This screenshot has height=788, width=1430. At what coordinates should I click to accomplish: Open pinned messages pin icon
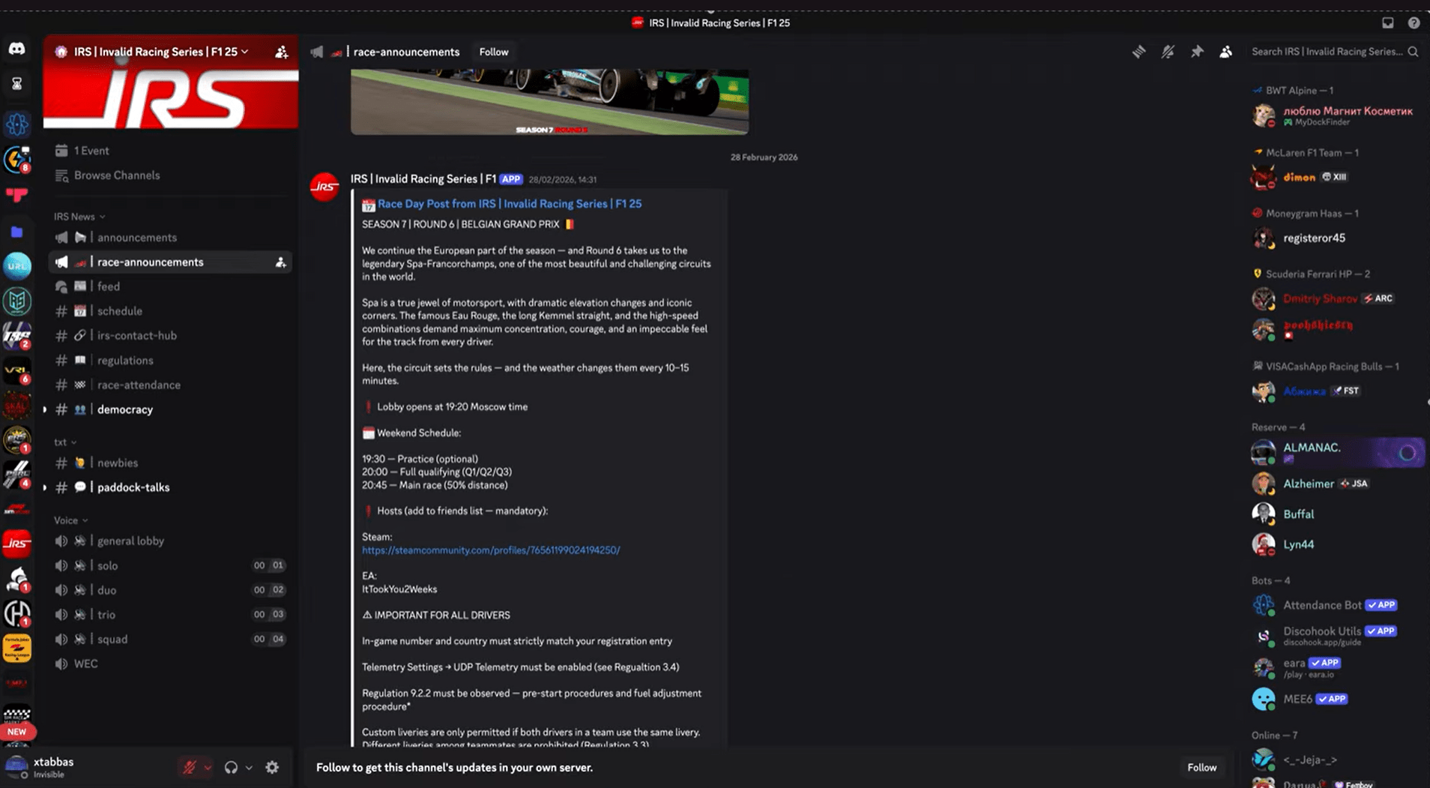(1197, 52)
